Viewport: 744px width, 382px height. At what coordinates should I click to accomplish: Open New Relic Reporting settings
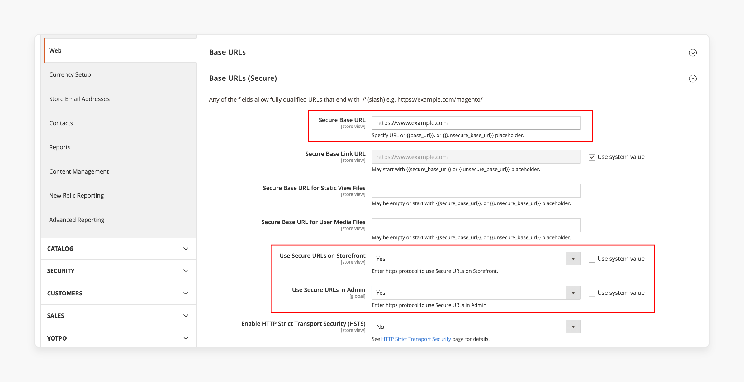click(x=77, y=195)
